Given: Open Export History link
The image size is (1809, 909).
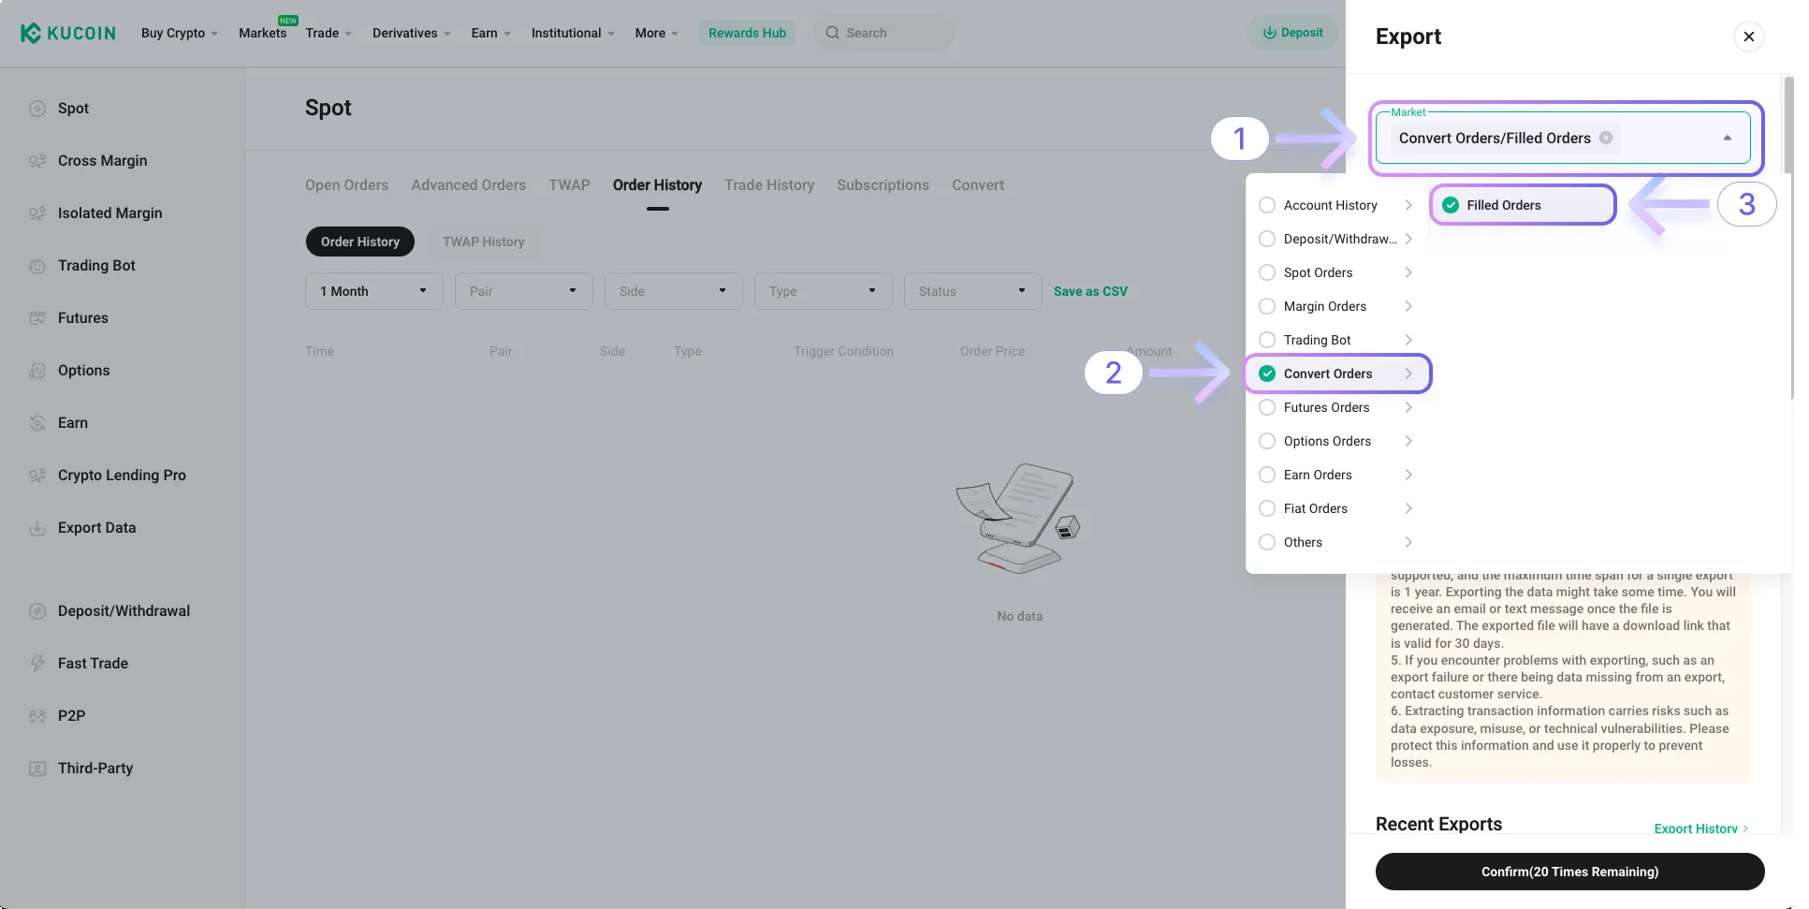Looking at the screenshot, I should [x=1700, y=828].
